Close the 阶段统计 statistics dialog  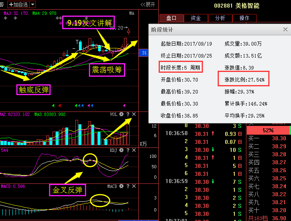(285, 30)
